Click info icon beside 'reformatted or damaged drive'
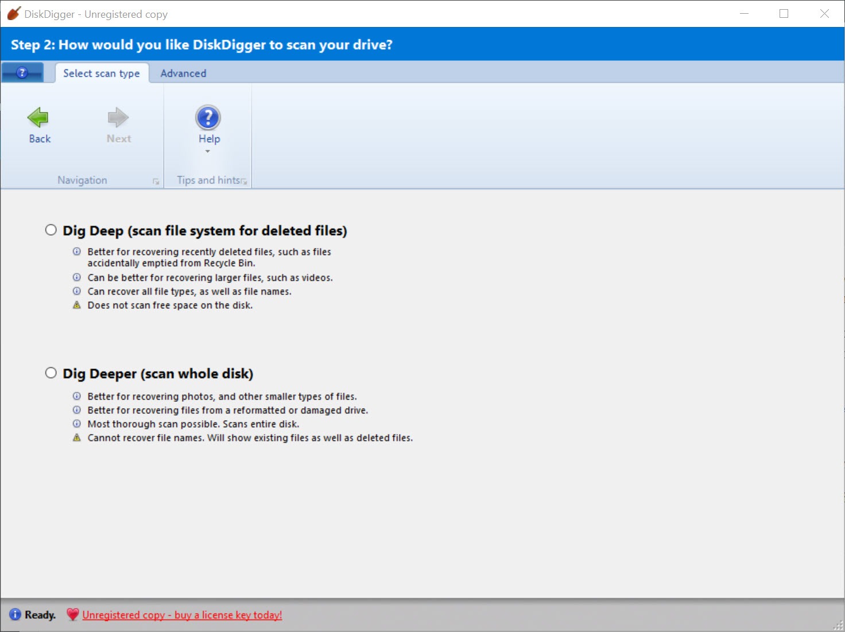This screenshot has width=845, height=632. pyautogui.click(x=77, y=410)
